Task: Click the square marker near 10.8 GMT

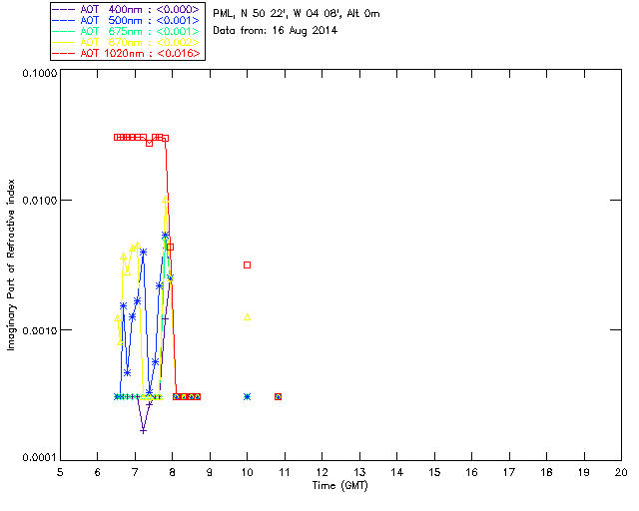Action: (x=278, y=396)
